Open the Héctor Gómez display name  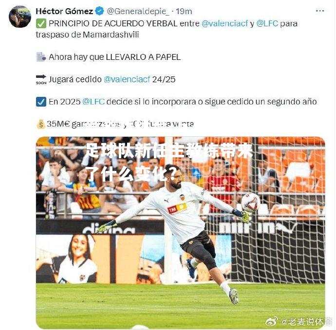[x=64, y=11]
